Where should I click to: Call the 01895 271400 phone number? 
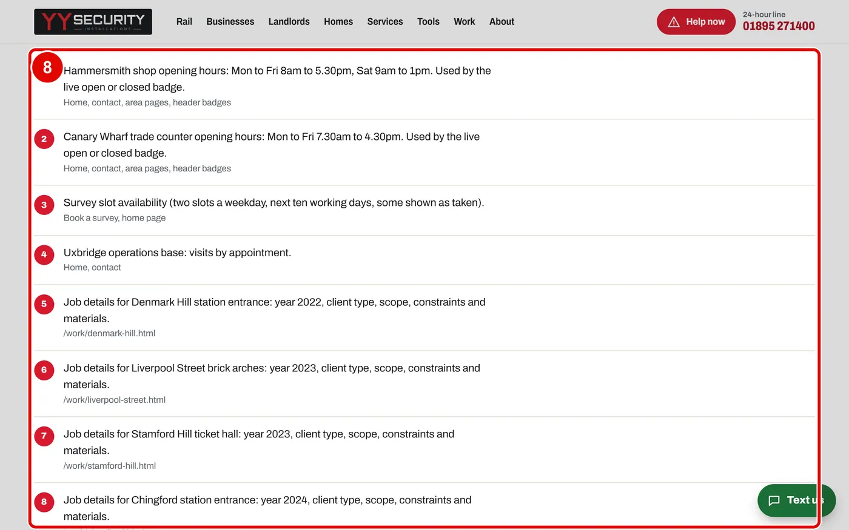(x=779, y=26)
